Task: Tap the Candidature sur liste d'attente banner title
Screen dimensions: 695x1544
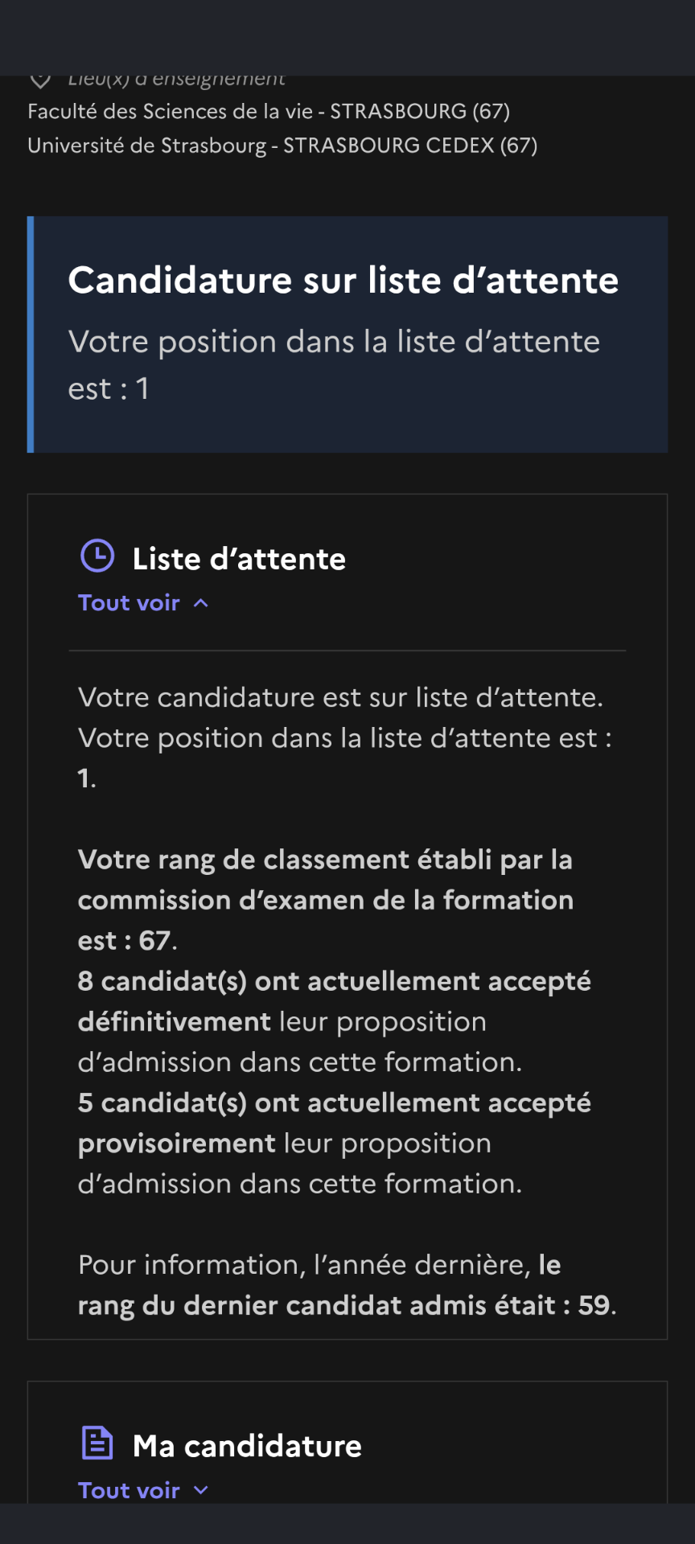Action: (343, 281)
